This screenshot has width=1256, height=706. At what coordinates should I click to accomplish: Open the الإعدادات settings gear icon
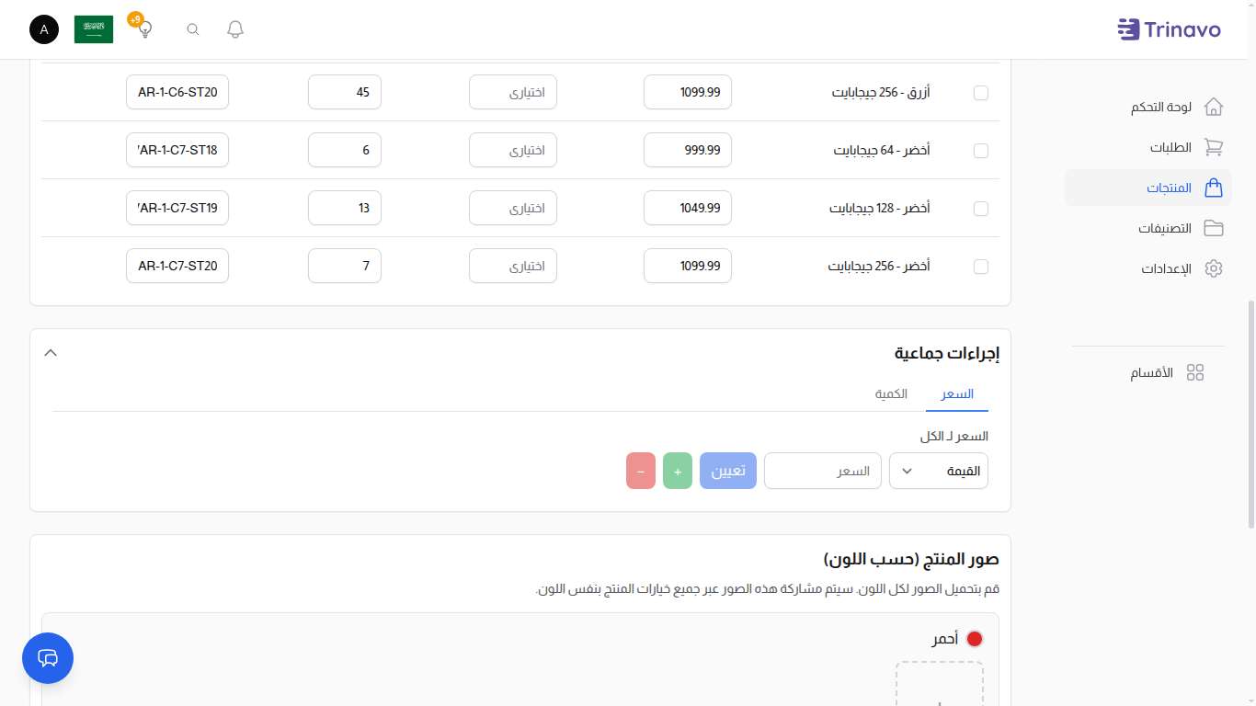(x=1214, y=268)
